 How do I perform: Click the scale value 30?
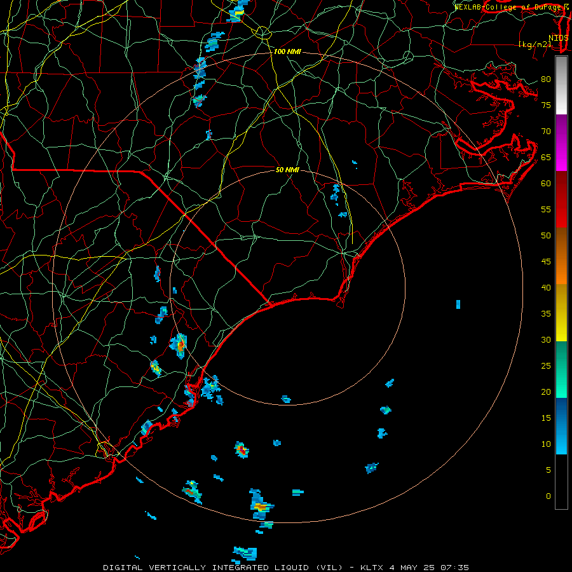(x=546, y=340)
